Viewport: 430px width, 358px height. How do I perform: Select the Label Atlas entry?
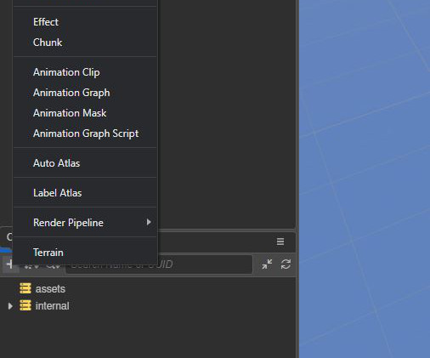(85, 193)
